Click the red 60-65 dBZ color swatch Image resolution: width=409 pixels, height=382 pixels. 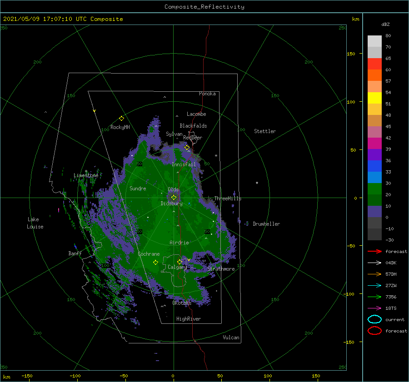[374, 64]
